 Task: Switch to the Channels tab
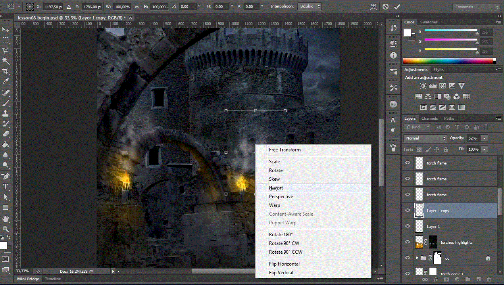click(429, 119)
